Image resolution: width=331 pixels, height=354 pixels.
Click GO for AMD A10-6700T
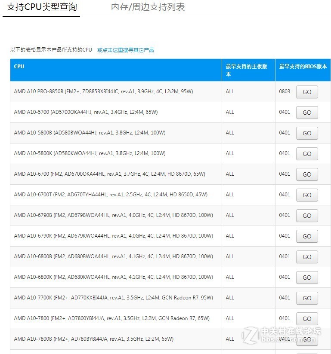(307, 195)
